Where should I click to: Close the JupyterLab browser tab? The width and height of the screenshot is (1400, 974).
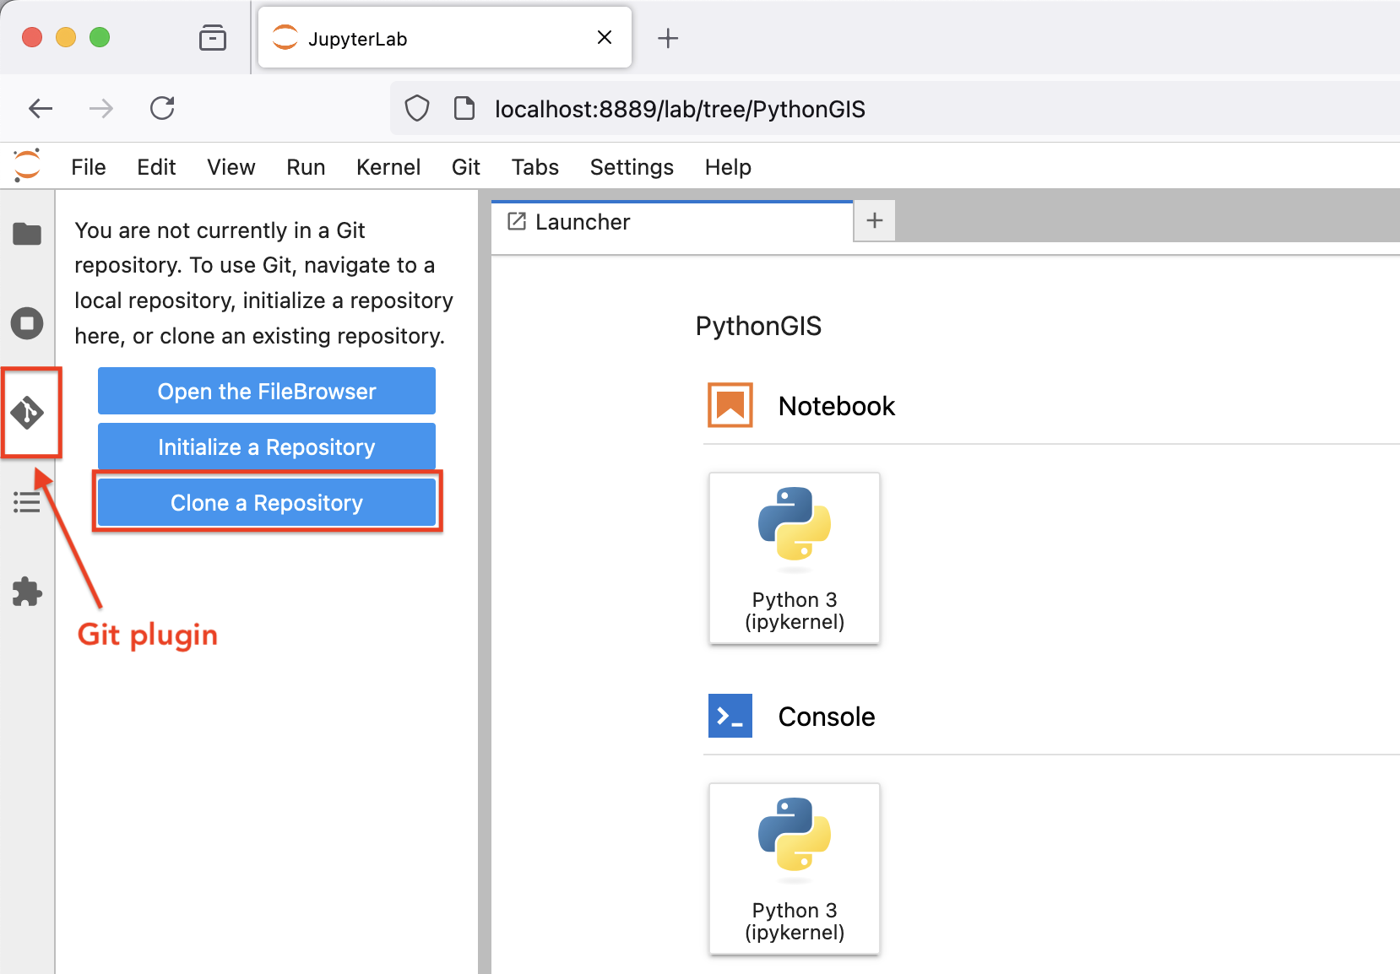click(605, 37)
